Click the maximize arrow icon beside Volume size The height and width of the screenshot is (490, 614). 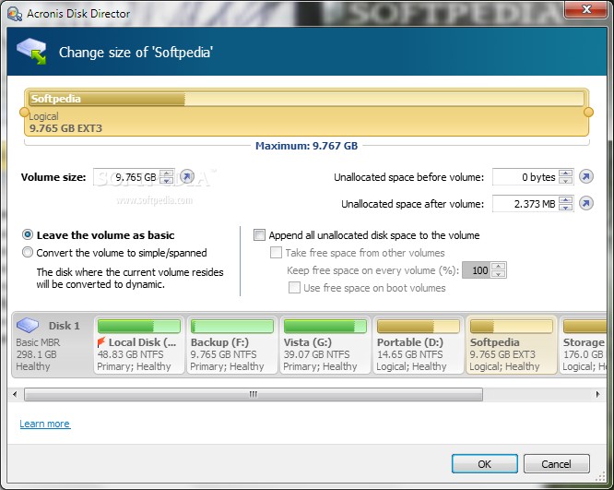click(187, 177)
